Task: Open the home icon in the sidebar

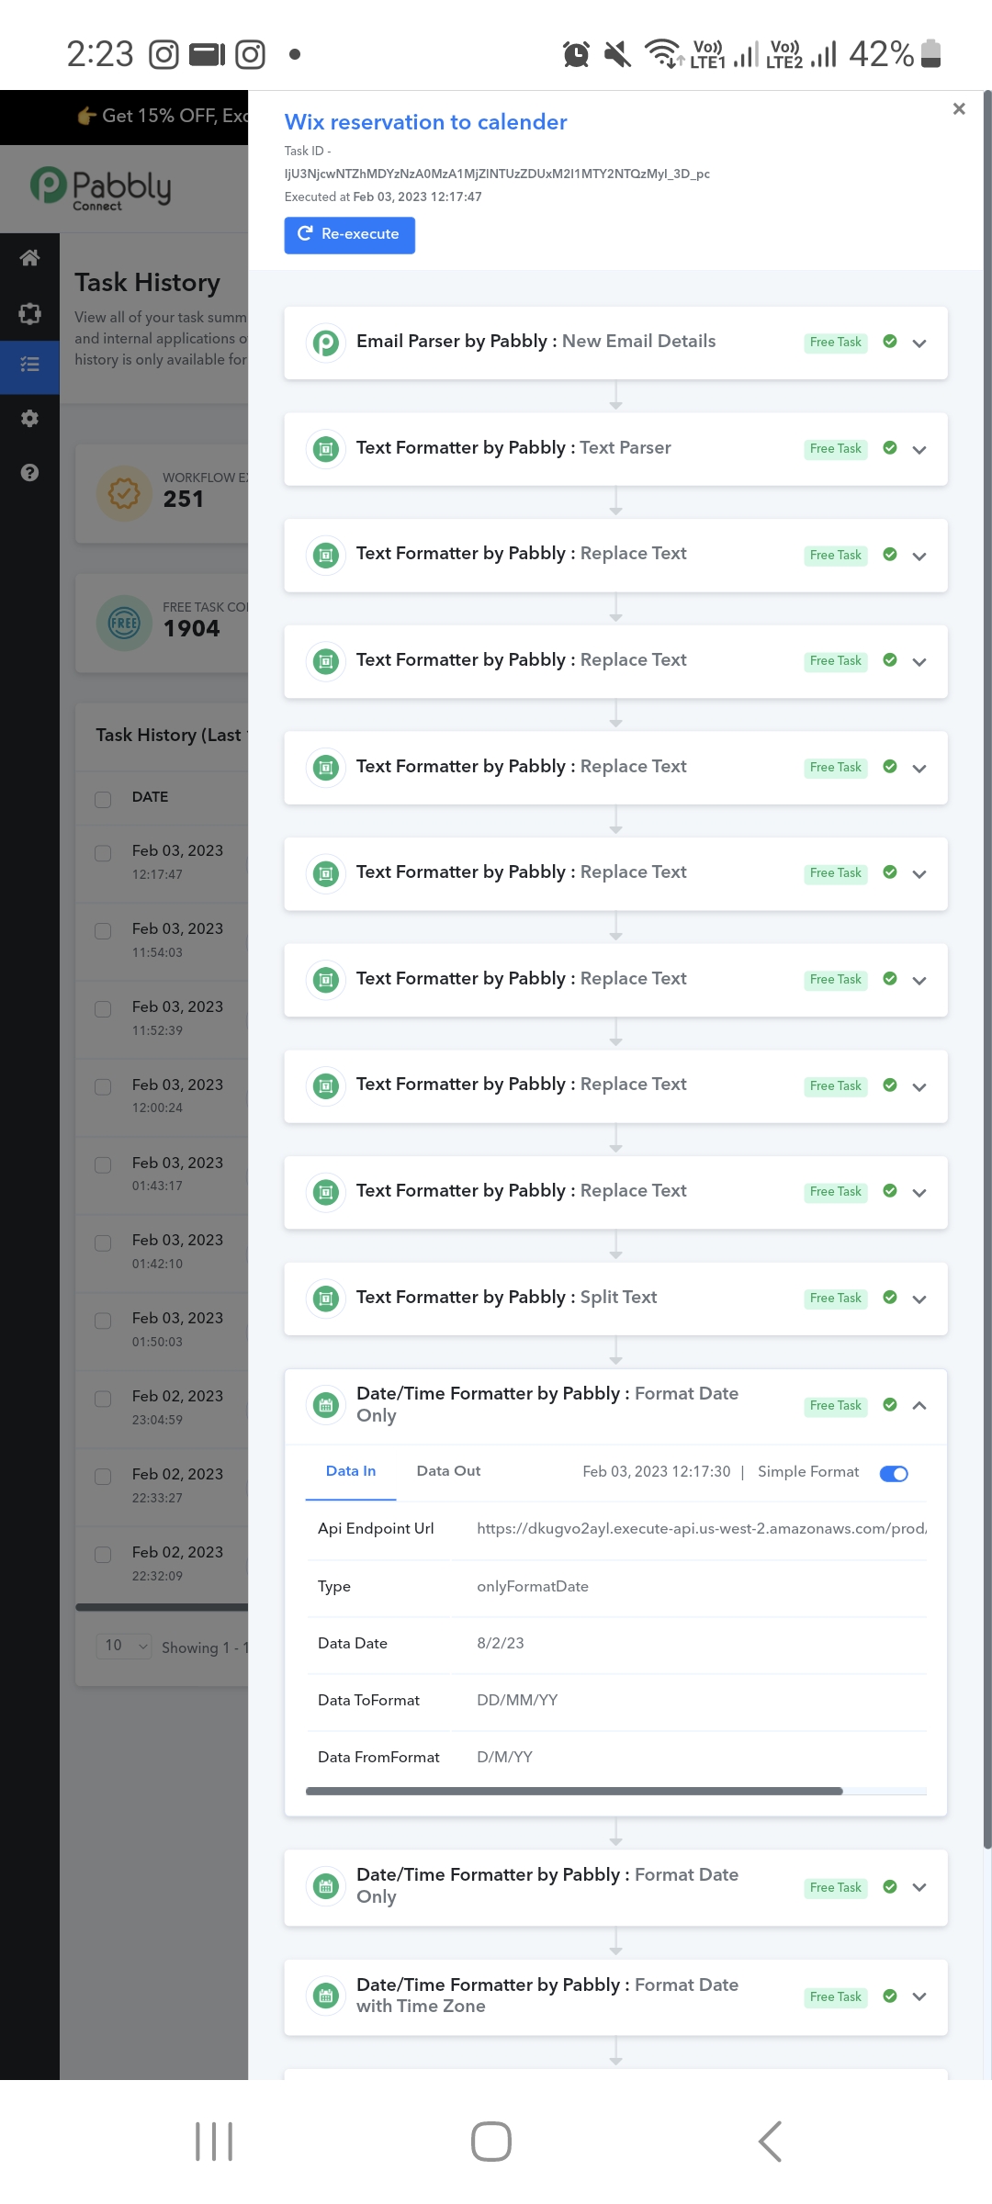Action: tap(29, 258)
